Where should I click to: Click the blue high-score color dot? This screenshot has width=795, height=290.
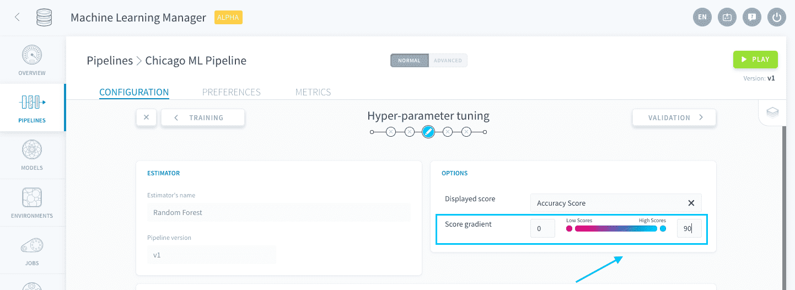[x=663, y=228]
